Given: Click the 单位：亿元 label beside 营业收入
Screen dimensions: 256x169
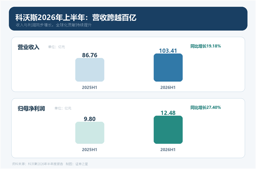Looking at the screenshot, I should click(x=56, y=47).
